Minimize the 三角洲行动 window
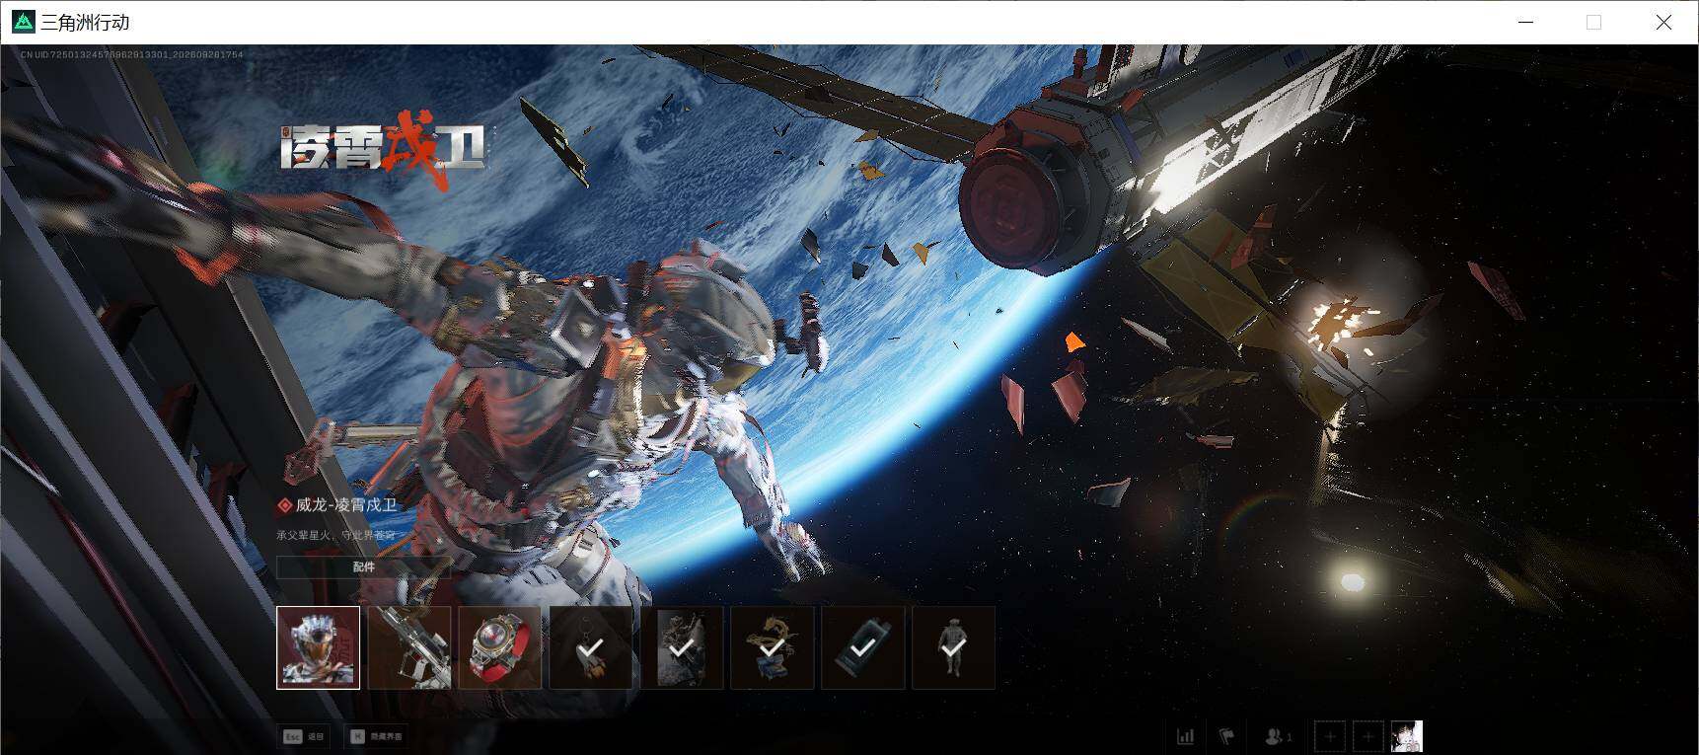1699x755 pixels. (x=1525, y=22)
